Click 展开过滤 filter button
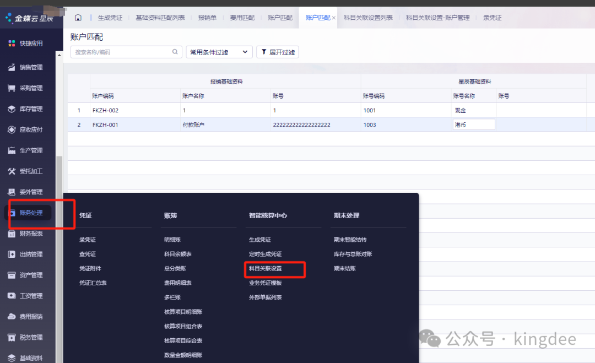The width and height of the screenshot is (595, 363). coord(278,52)
